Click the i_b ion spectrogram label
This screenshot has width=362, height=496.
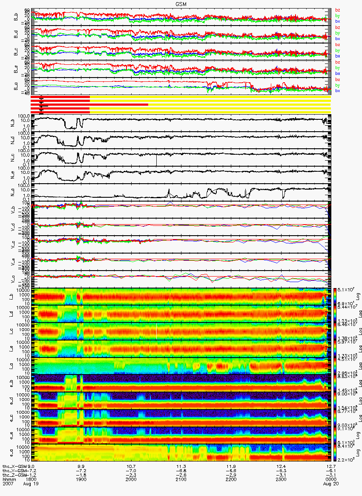12,297
